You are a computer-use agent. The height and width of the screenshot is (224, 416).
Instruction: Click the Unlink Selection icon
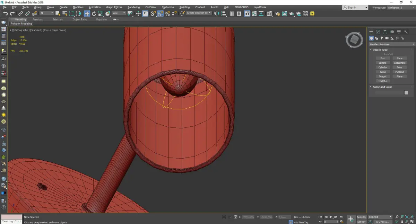[28, 14]
